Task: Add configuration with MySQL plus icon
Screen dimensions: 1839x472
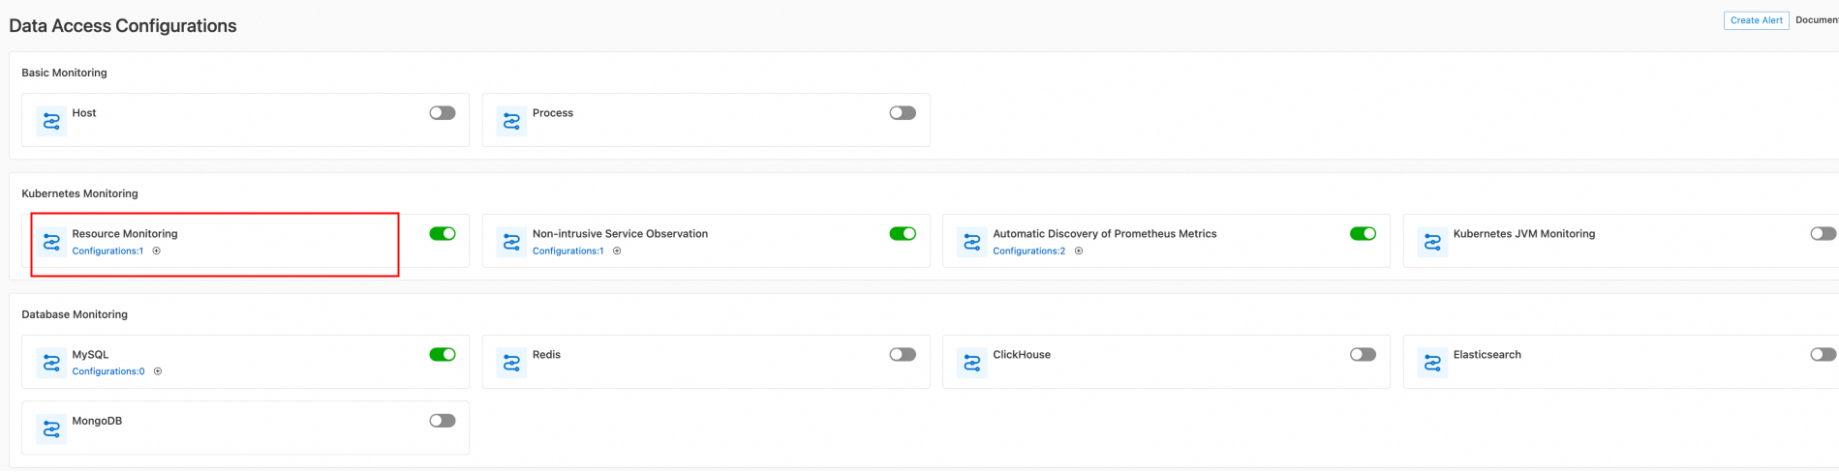Action: [x=158, y=371]
